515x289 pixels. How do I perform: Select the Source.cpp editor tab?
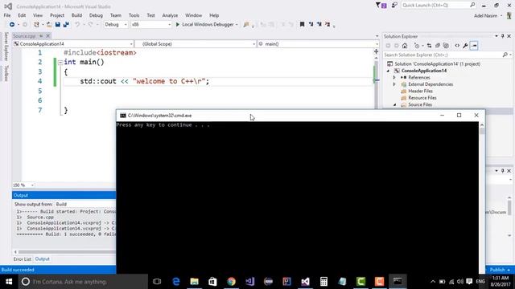coord(25,36)
